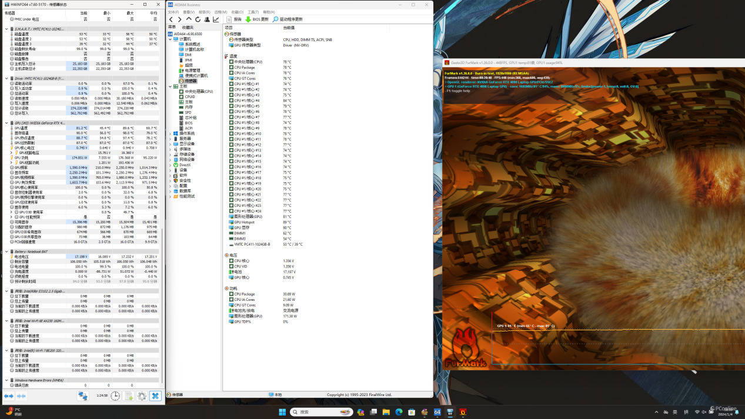Open the 文件(F) menu in AIDA64
745x419 pixels.
[173, 12]
